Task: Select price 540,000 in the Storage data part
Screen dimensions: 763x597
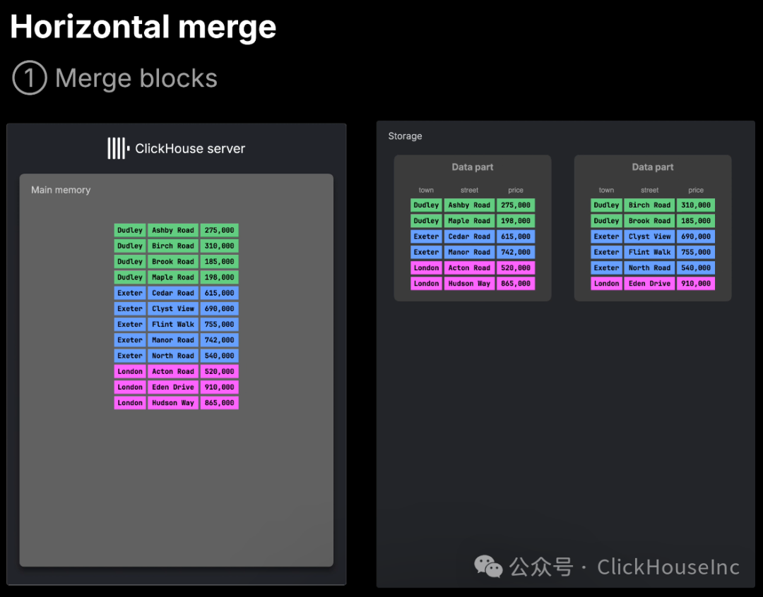Action: tap(696, 268)
